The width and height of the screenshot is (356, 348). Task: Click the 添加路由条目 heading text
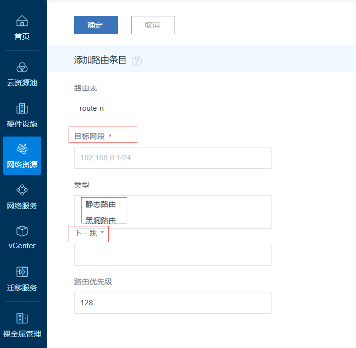pyautogui.click(x=100, y=60)
